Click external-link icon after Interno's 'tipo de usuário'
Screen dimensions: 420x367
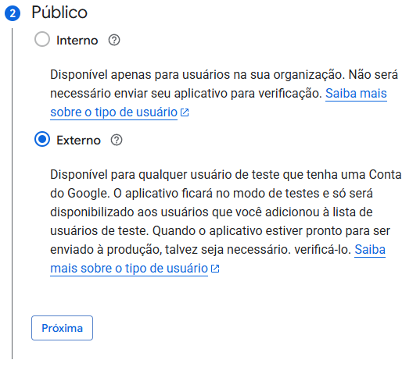(185, 112)
